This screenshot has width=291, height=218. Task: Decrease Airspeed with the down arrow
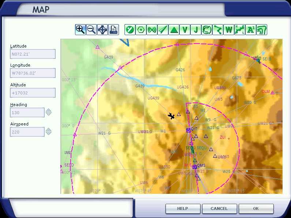(x=49, y=133)
